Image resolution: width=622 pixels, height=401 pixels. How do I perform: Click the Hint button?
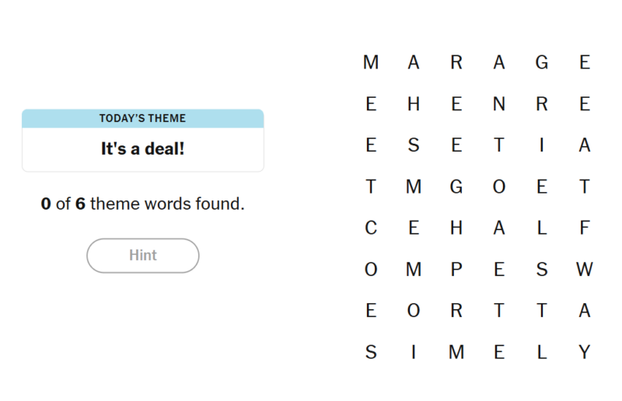143,256
